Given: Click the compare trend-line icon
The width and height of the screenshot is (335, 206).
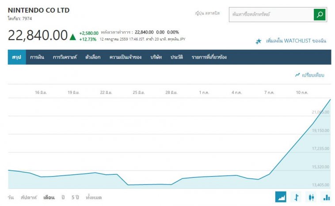Looking at the screenshot, I should [x=297, y=75].
